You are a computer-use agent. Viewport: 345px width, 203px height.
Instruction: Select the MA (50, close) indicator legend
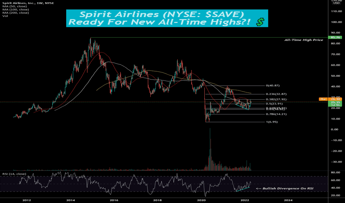14,6
